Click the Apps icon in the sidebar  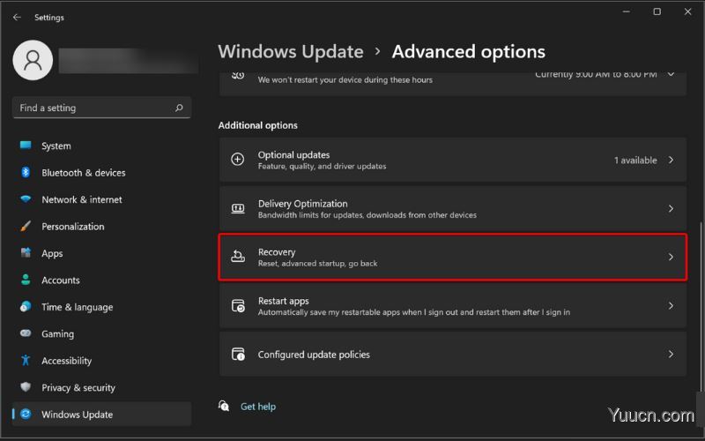point(26,252)
